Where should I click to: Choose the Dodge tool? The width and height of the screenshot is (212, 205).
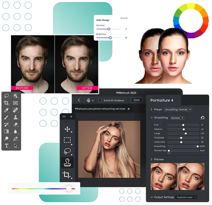coord(6,138)
